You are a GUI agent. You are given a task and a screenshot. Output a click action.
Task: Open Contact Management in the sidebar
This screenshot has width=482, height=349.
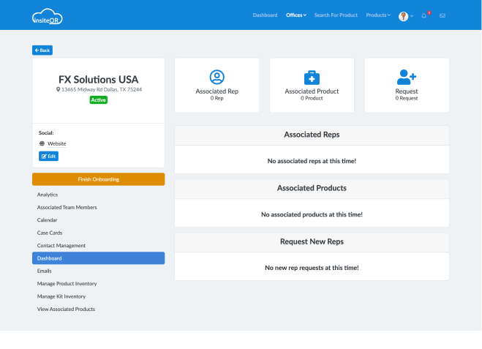pos(61,246)
